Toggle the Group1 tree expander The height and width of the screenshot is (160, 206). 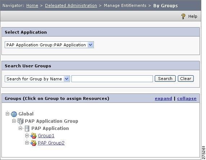click(27, 135)
